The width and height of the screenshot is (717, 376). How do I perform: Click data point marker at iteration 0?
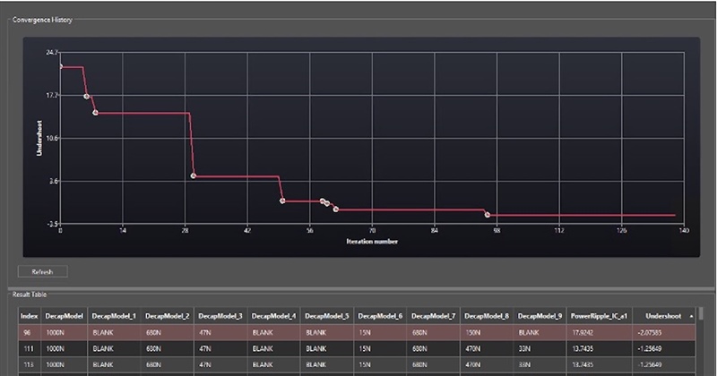pyautogui.click(x=60, y=67)
